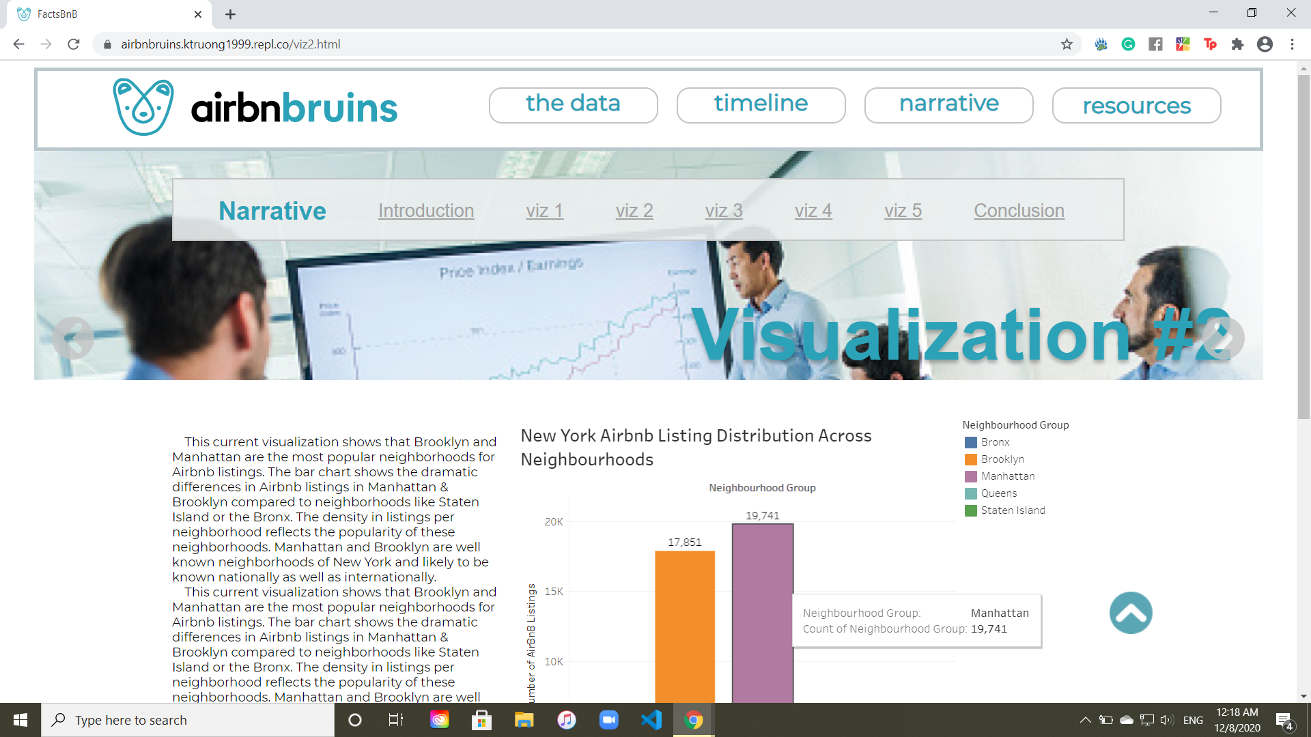This screenshot has width=1311, height=737.
Task: Click the scroll-to-top arrow circle
Action: (x=1131, y=613)
